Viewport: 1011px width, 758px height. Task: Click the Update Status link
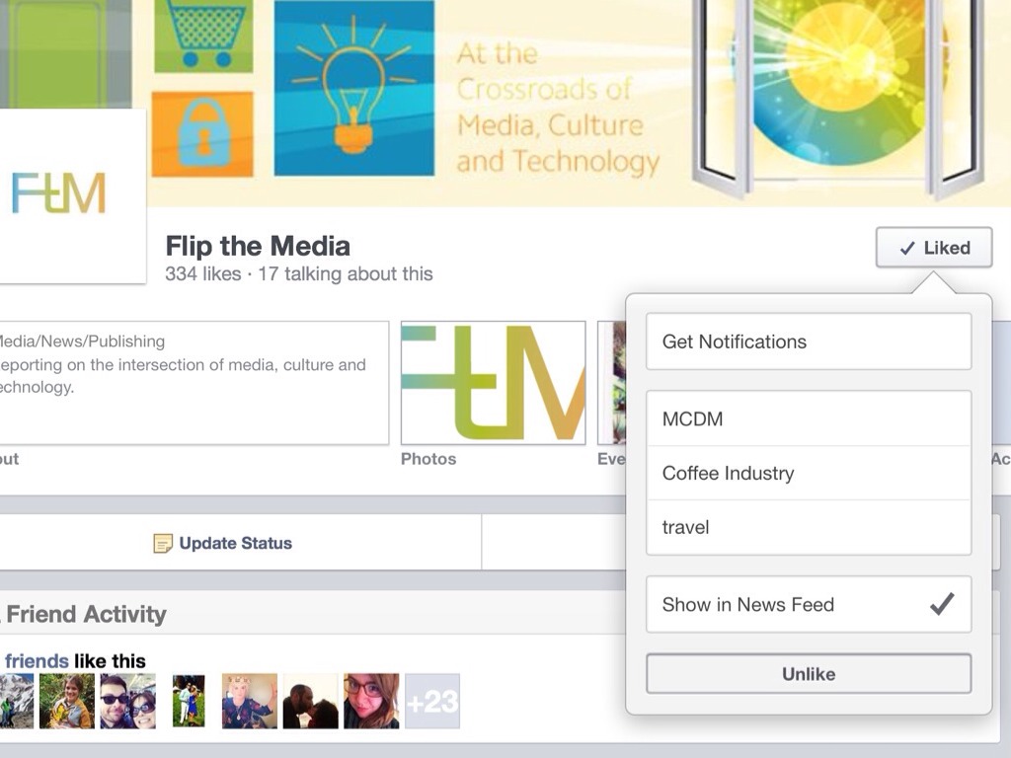pos(235,544)
